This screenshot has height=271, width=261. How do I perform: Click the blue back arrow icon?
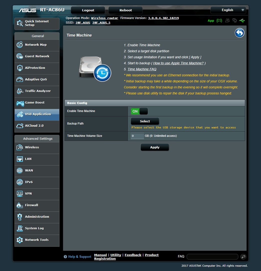[239, 33]
